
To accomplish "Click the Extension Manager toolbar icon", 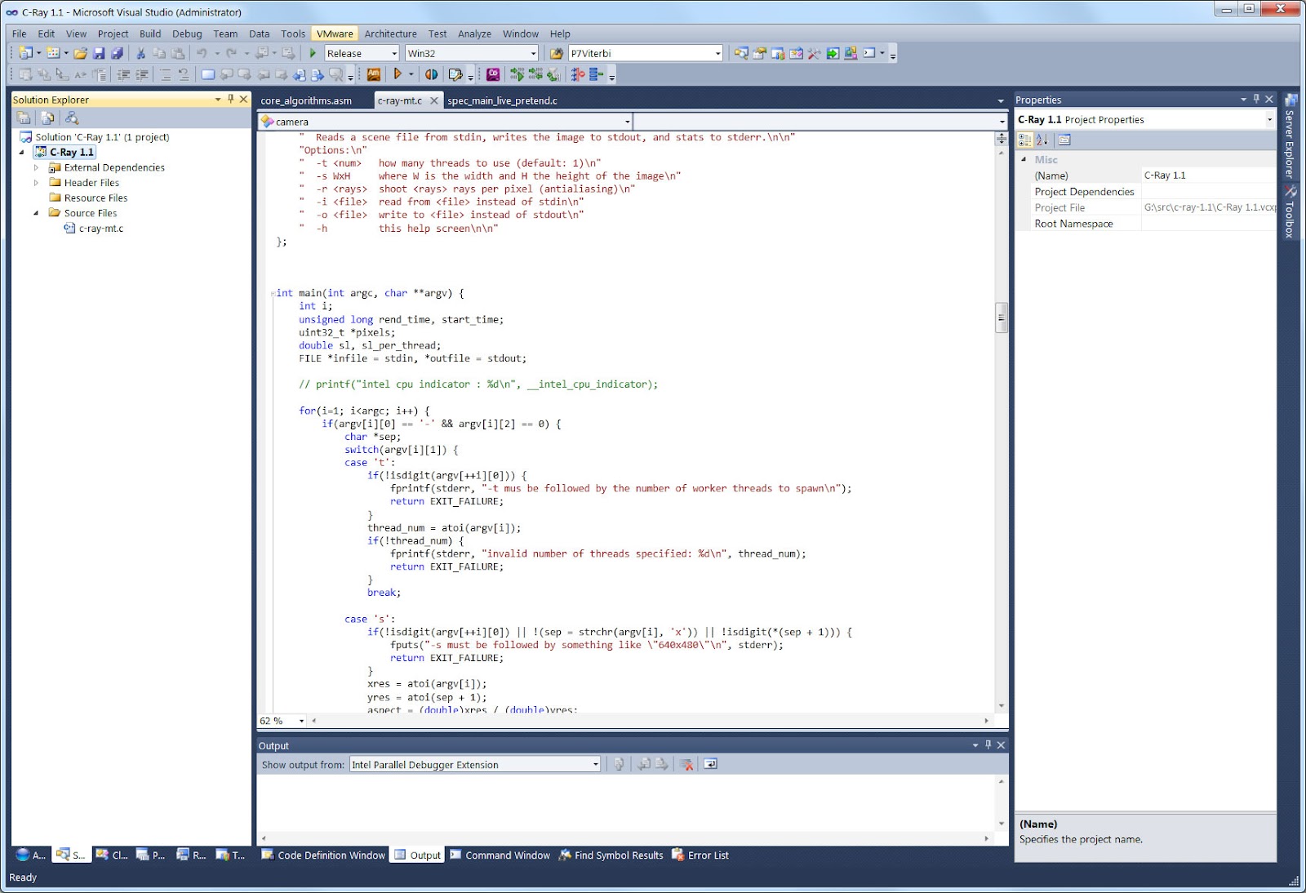I will pos(851,53).
